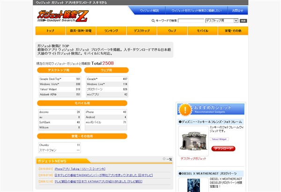Open the SoftBank row
Viewport: 281px width, 192px height.
[x=59, y=122]
